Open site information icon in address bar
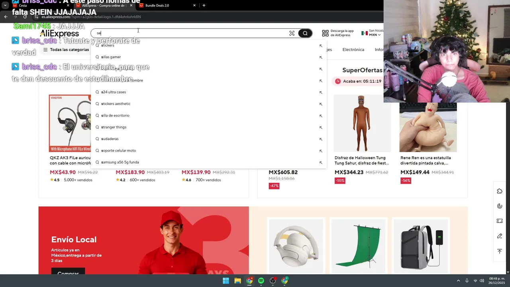 point(37,17)
